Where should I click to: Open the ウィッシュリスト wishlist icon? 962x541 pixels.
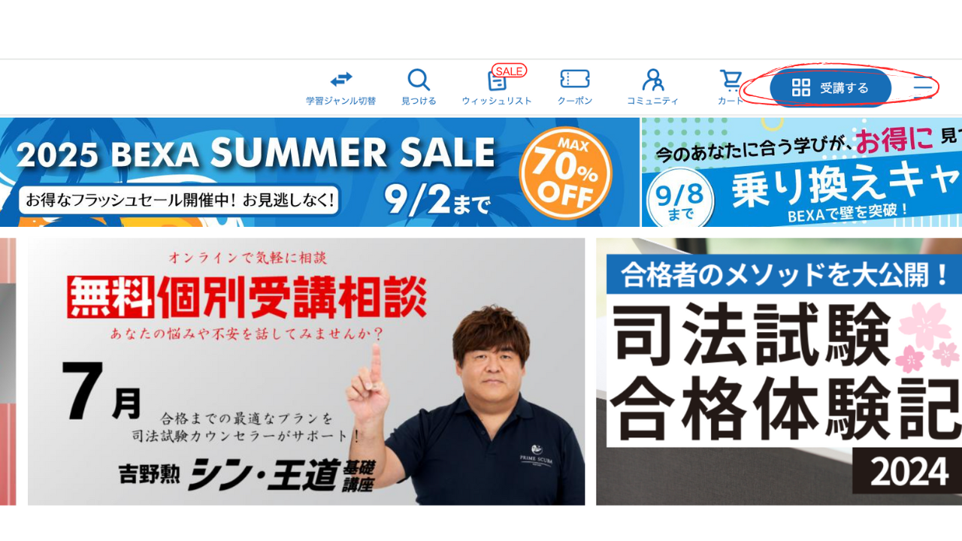(x=497, y=80)
